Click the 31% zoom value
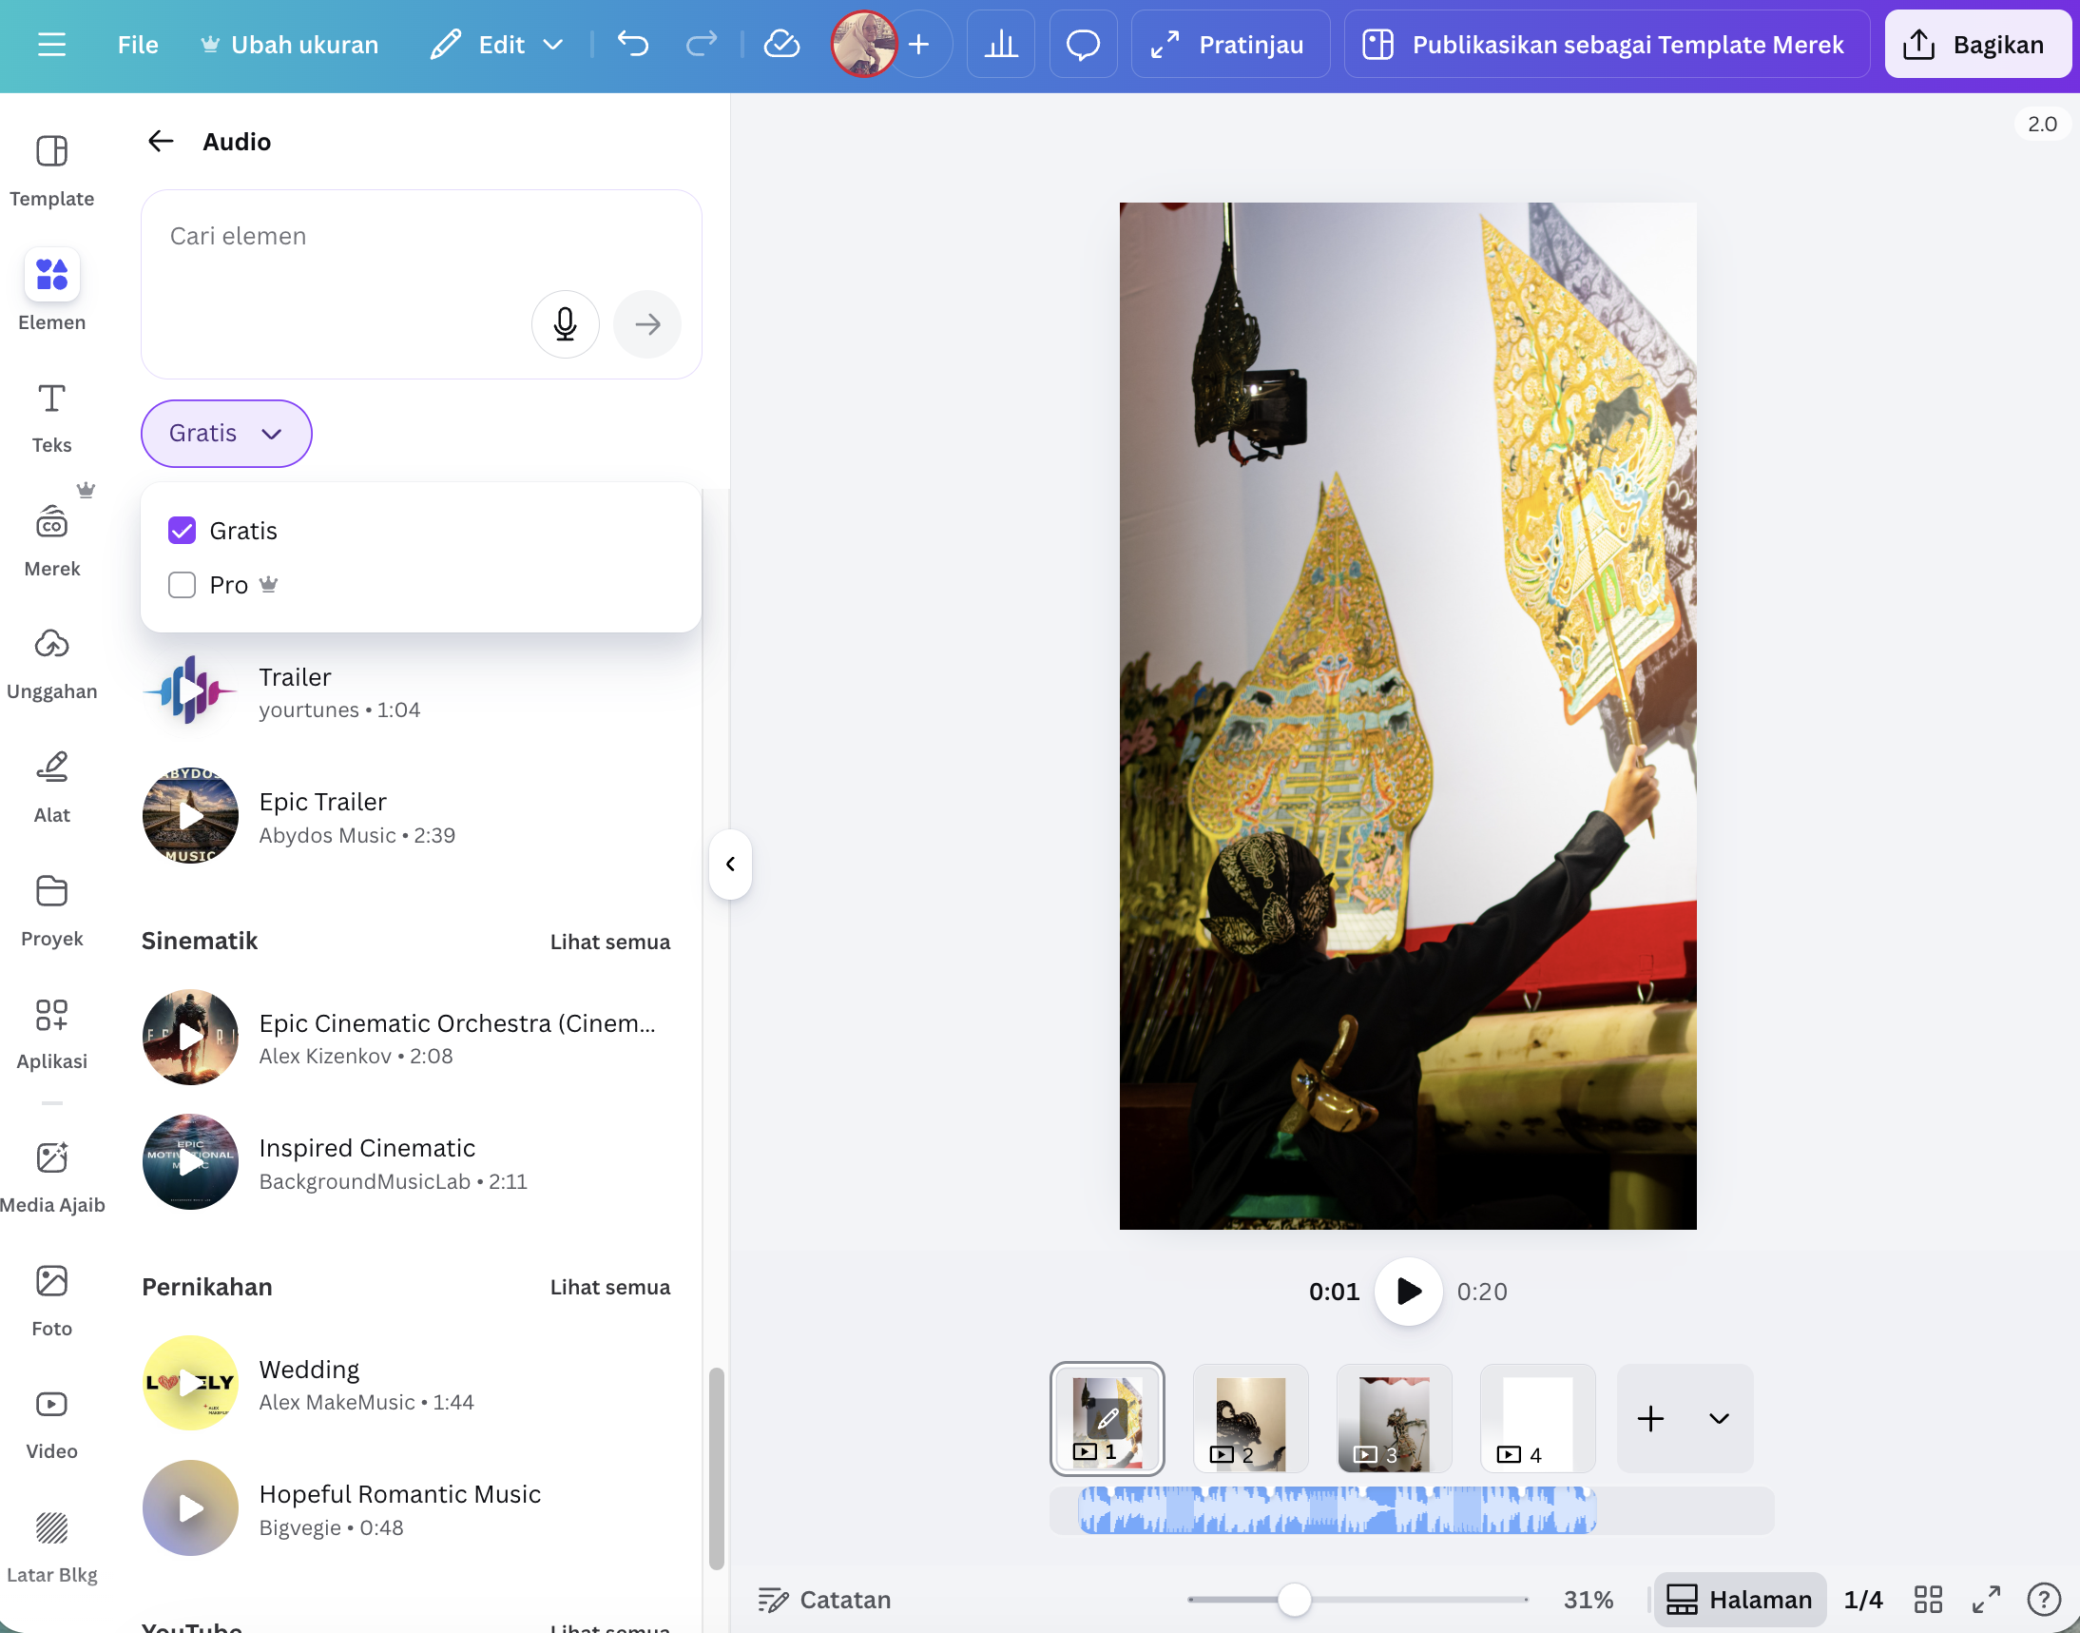This screenshot has height=1633, width=2080. click(1588, 1600)
